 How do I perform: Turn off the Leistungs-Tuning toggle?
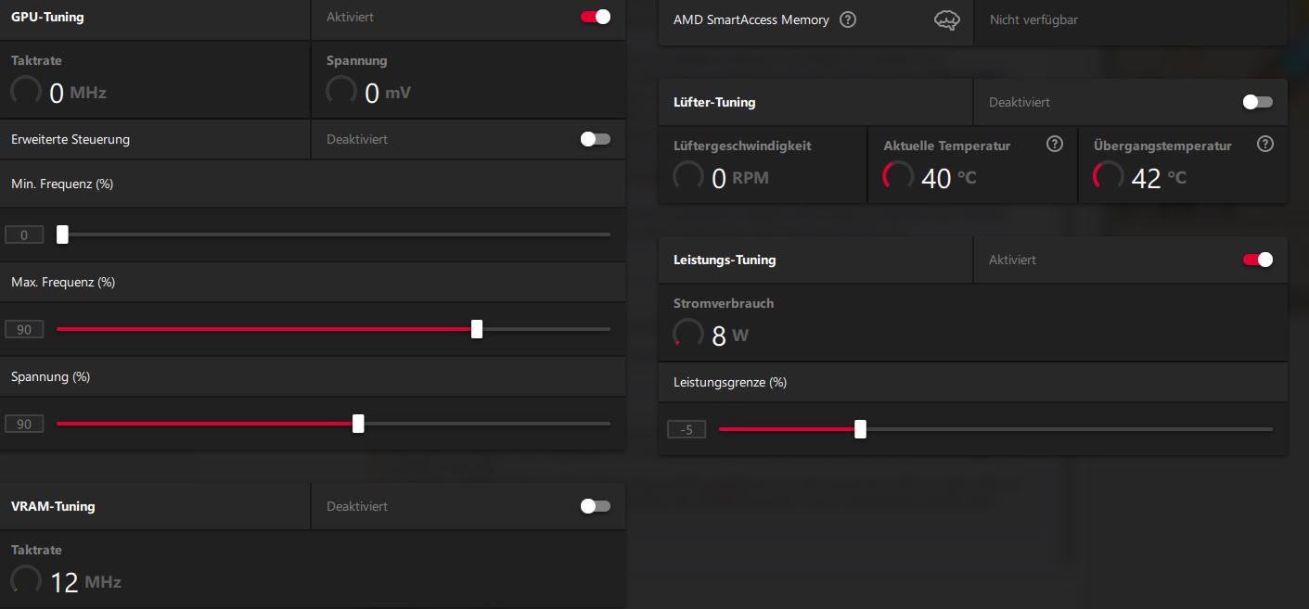click(x=1258, y=260)
